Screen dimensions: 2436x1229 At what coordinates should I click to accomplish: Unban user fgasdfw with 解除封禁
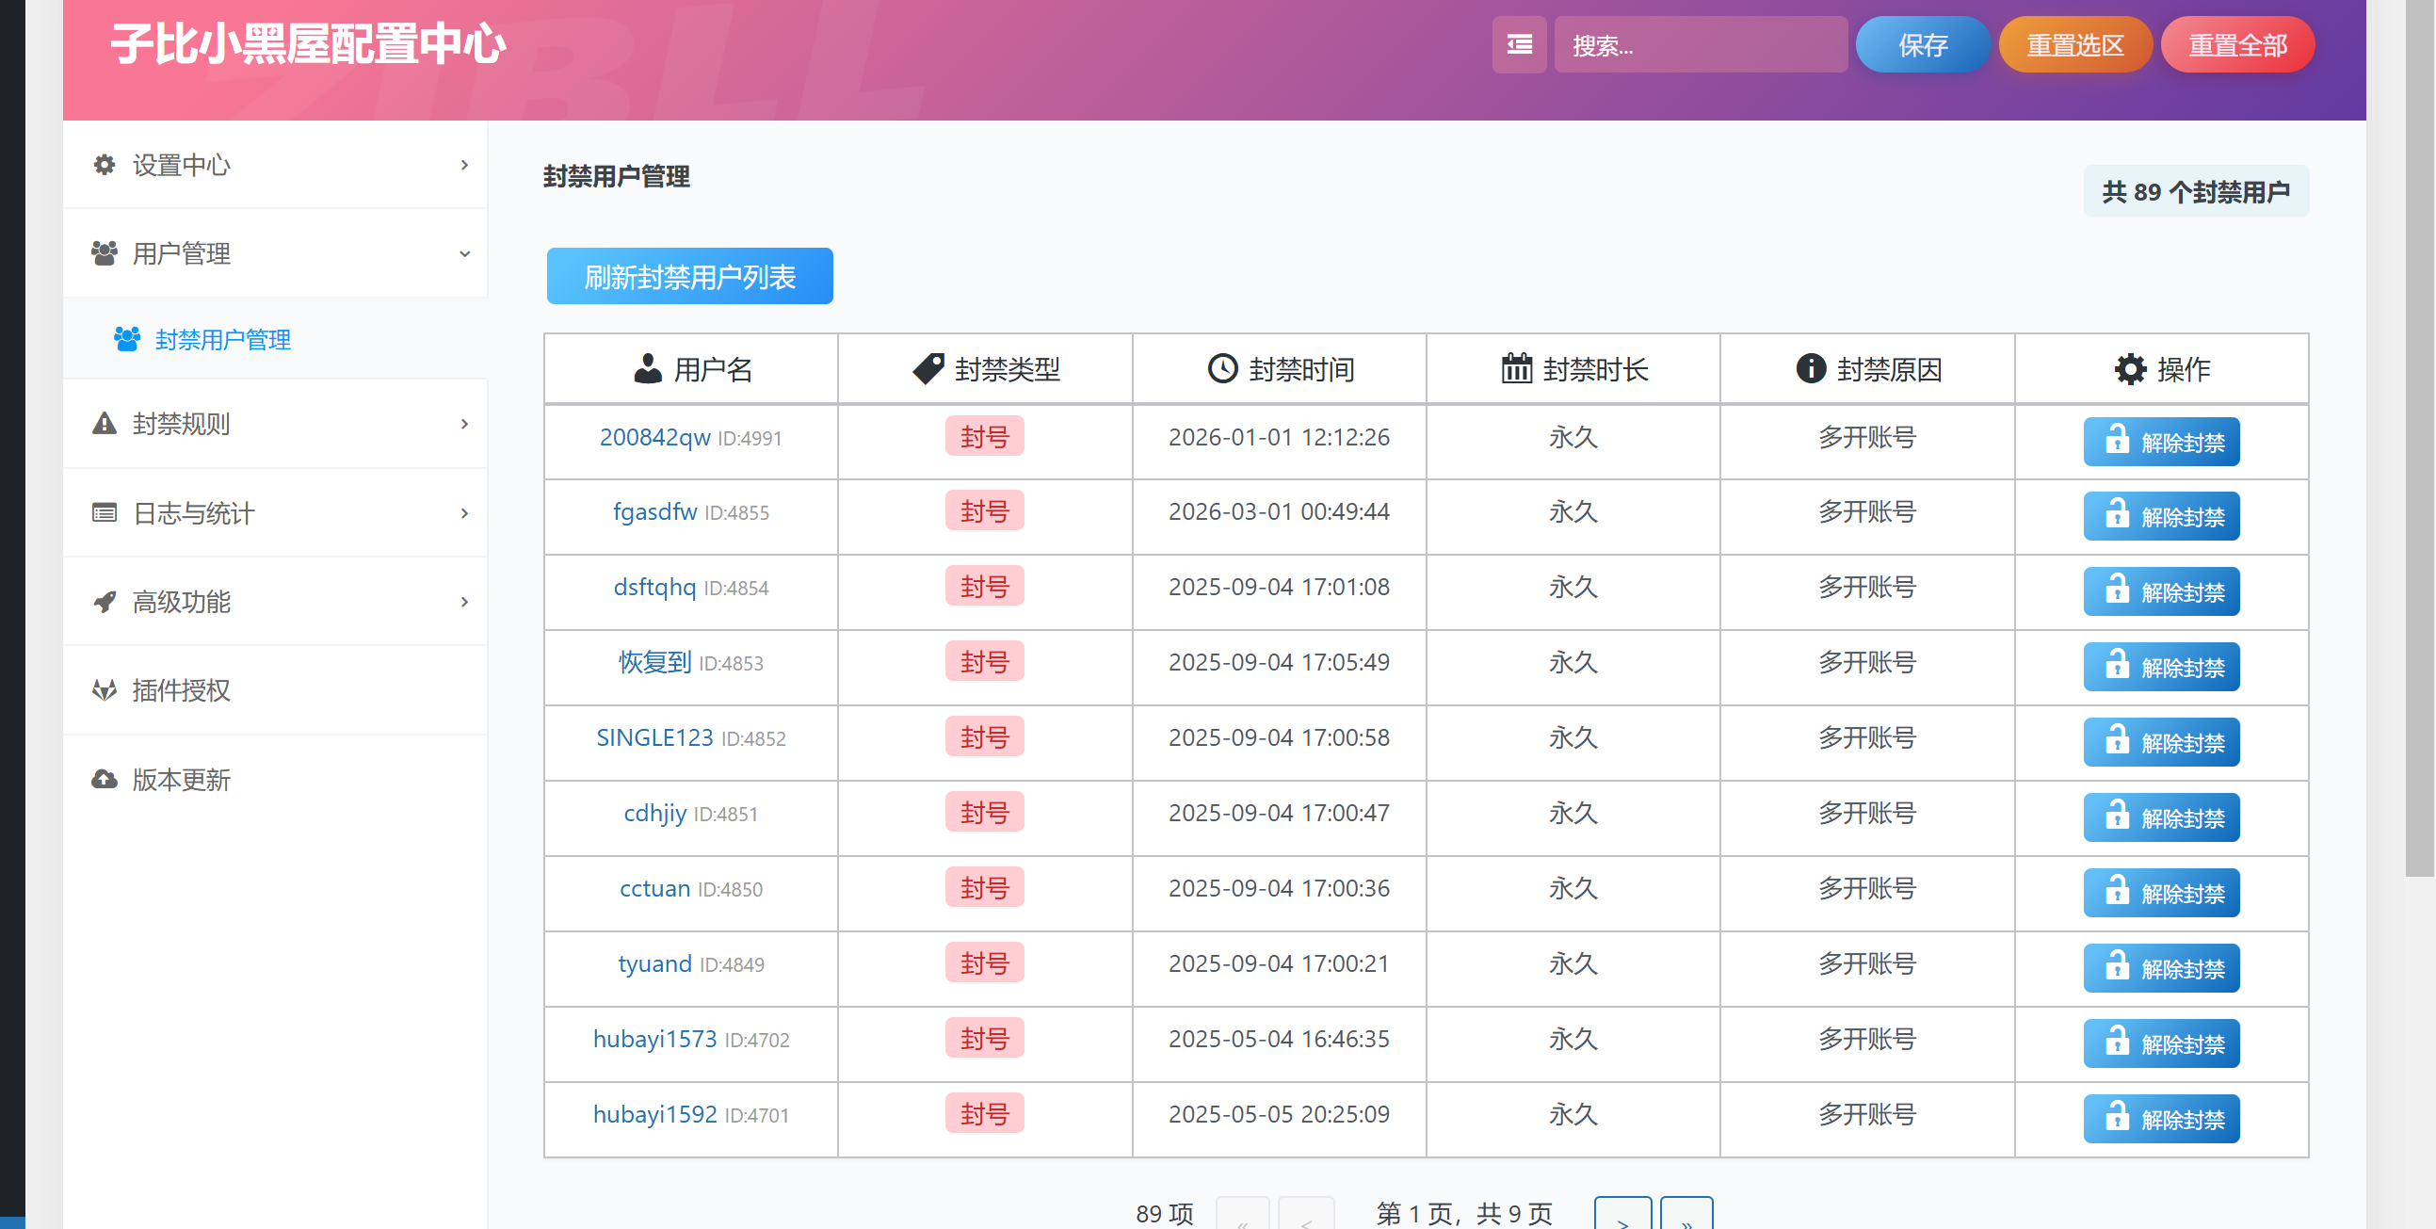(2161, 517)
